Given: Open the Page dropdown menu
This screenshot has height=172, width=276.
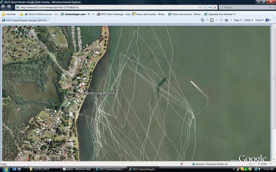Looking at the screenshot, I should [x=237, y=20].
